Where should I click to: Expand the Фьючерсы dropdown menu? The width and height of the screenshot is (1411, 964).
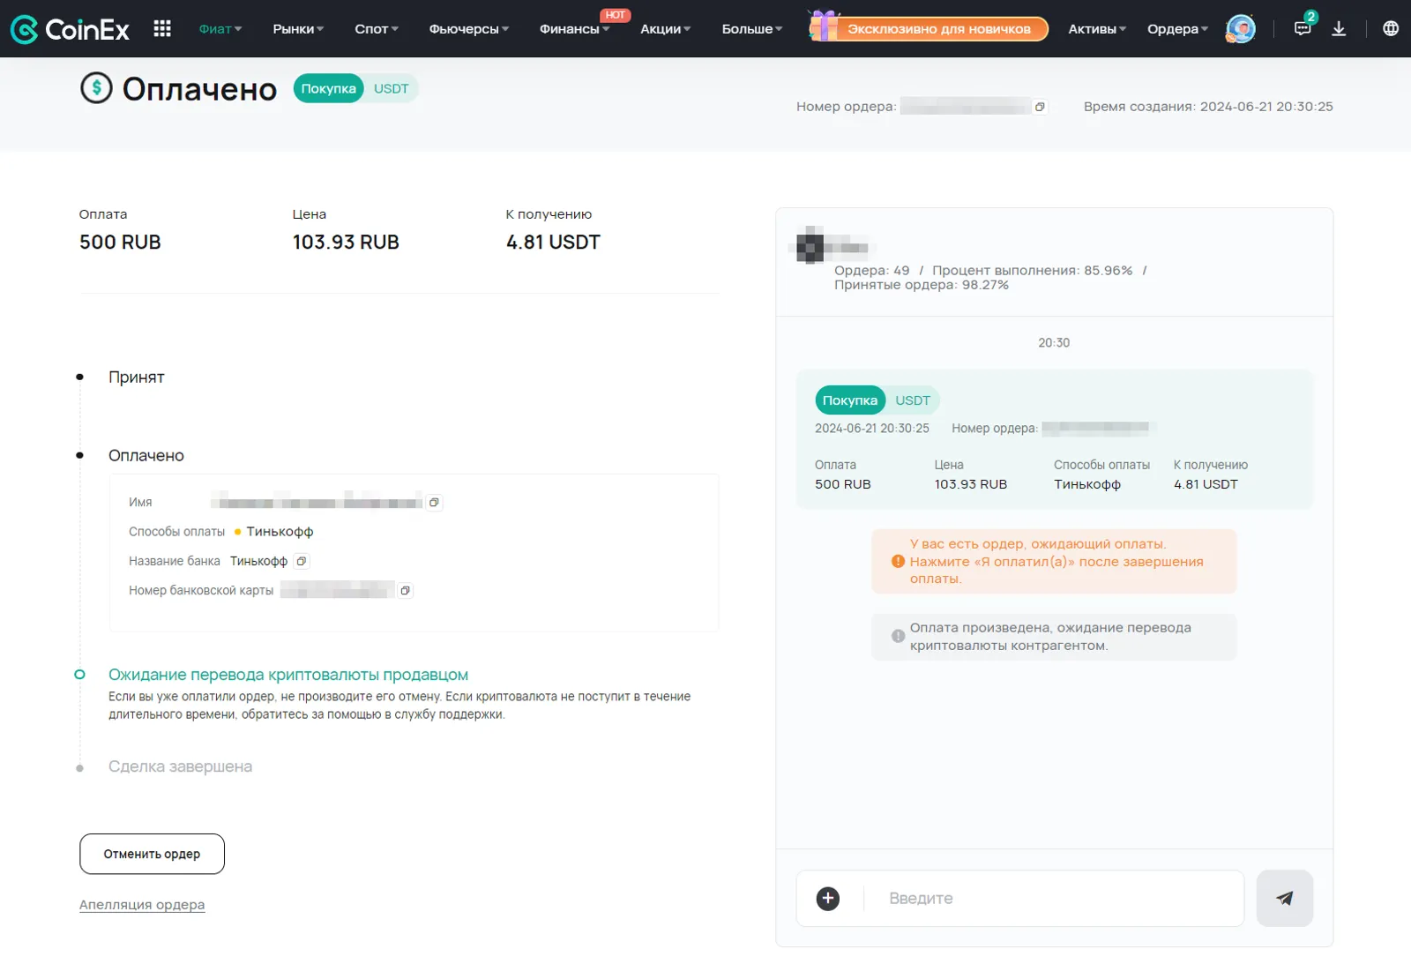[x=469, y=29]
